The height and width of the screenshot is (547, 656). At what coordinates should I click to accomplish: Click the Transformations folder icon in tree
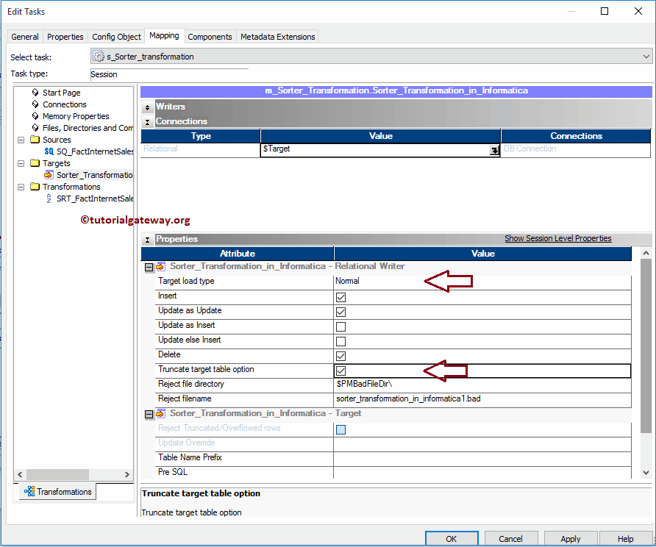[x=35, y=187]
